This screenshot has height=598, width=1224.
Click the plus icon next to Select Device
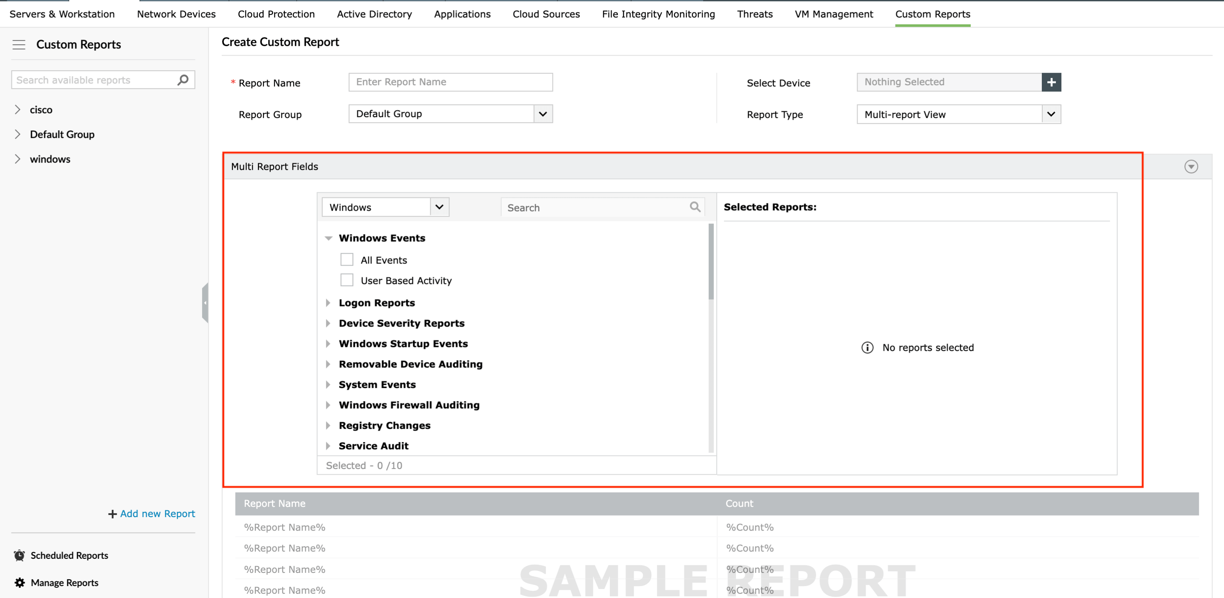click(x=1052, y=82)
